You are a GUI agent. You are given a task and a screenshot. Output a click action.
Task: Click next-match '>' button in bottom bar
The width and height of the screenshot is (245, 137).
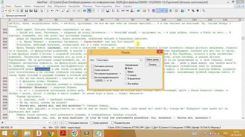click(62, 123)
